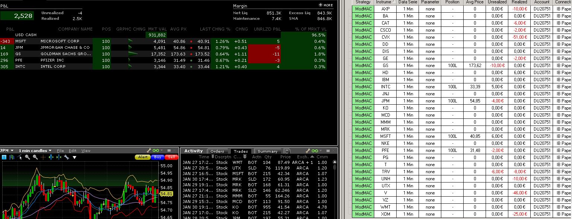Expand margin details with + MORE

click(x=326, y=5)
